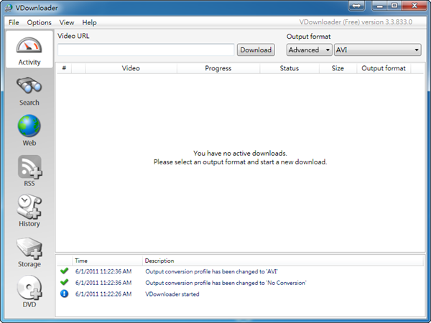Viewport: 431px width, 323px height.
Task: Sort by the Size column header
Action: (338, 68)
